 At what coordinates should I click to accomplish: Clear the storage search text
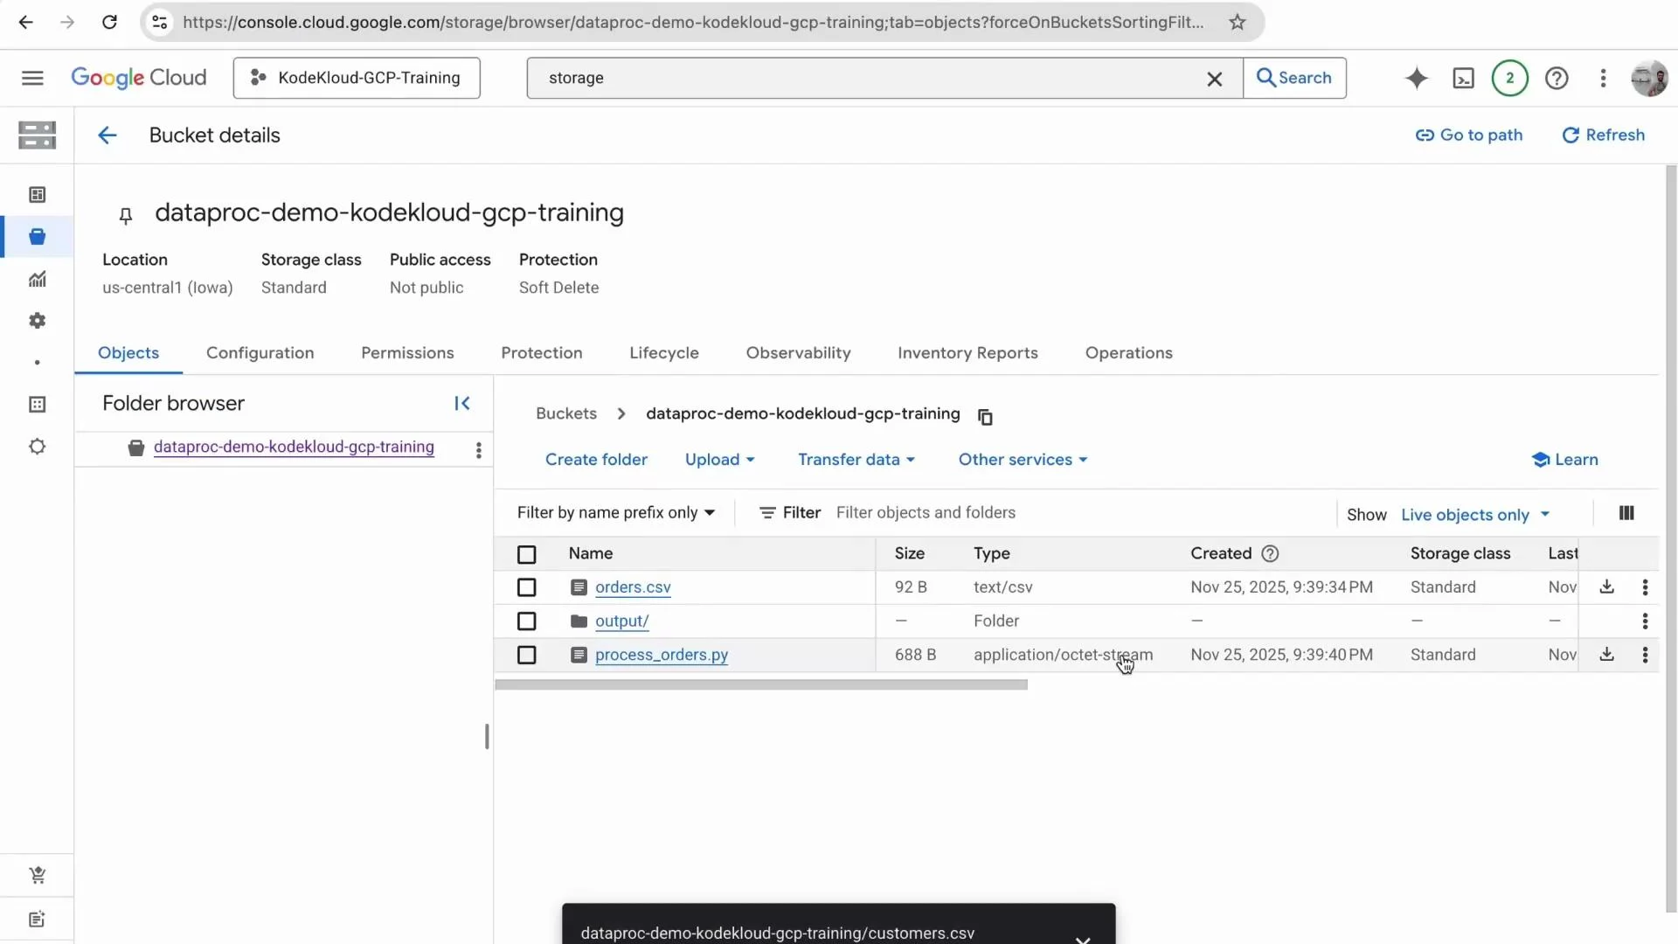coord(1214,79)
